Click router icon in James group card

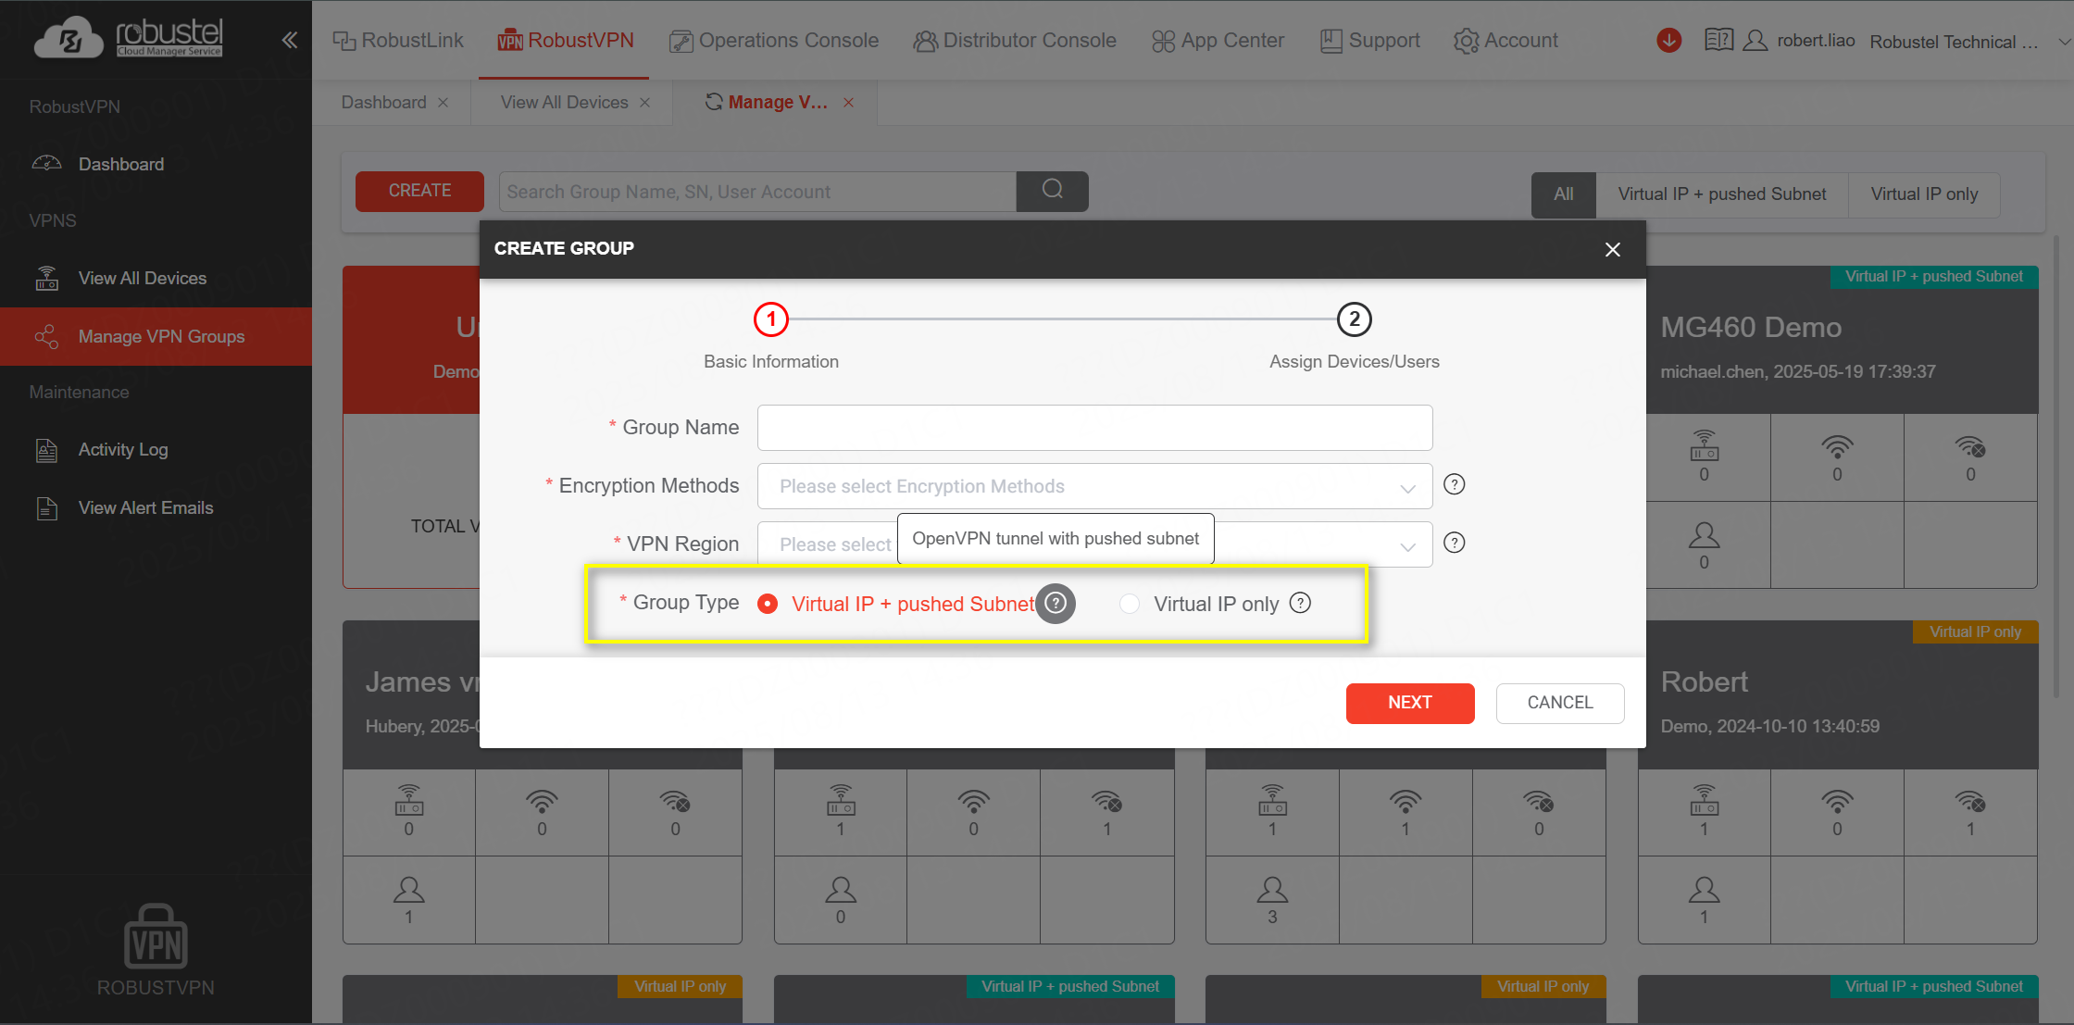[409, 800]
